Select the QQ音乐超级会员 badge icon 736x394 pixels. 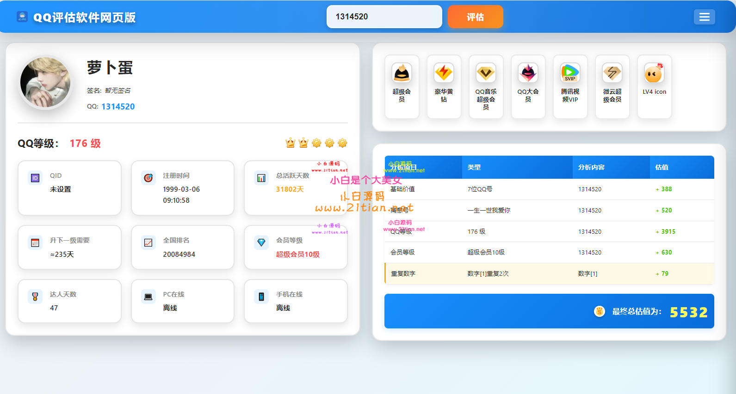click(x=486, y=73)
